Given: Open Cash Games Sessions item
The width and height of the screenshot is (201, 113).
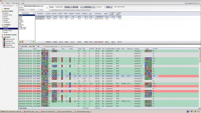Looking at the screenshot, I should [x=6, y=19].
